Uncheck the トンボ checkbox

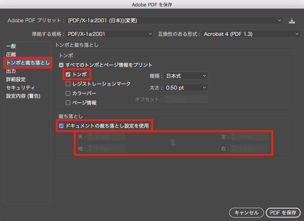(x=68, y=74)
